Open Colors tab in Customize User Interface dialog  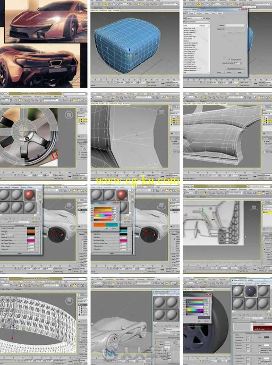pyautogui.click(x=220, y=13)
